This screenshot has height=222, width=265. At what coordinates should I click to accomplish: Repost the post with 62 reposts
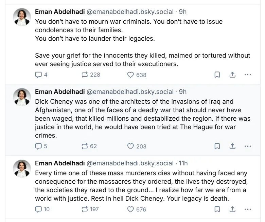pos(85,146)
